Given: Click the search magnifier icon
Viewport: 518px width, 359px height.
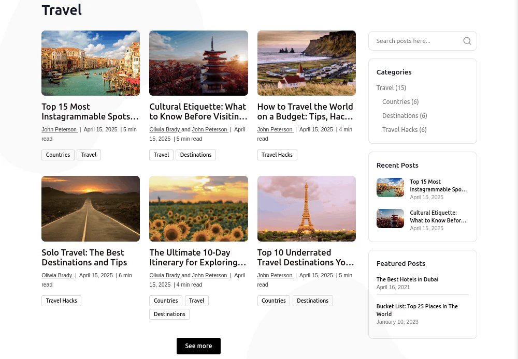Looking at the screenshot, I should coord(467,41).
